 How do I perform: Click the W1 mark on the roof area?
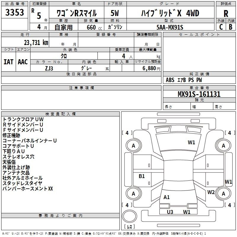point(191,142)
